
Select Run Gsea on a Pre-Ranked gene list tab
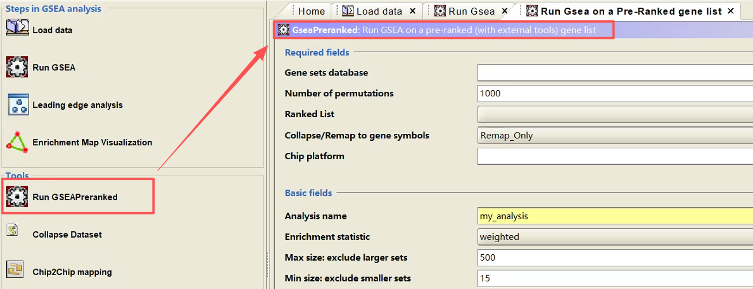[x=631, y=11]
